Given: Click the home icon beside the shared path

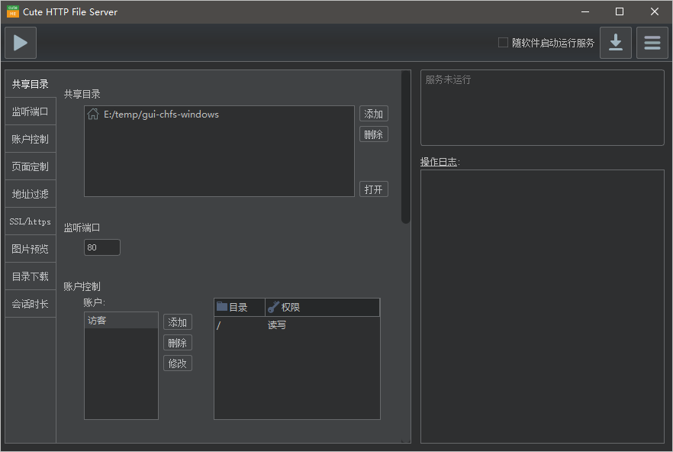Looking at the screenshot, I should tap(93, 115).
